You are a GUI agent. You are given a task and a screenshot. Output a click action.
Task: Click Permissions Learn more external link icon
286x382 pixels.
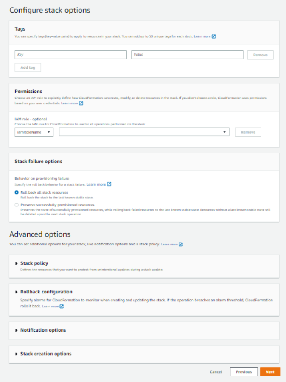point(81,103)
